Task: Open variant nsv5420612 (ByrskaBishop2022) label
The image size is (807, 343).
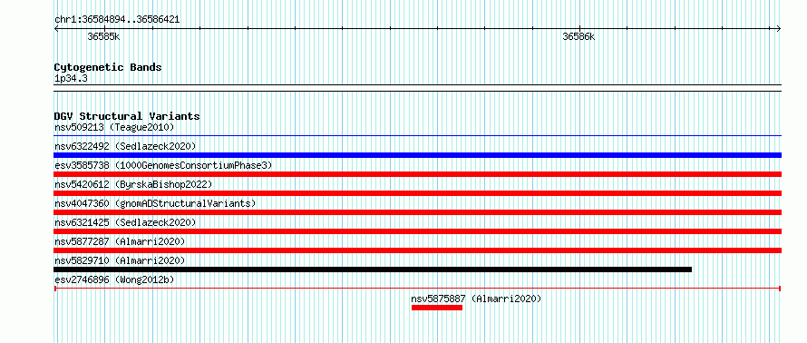Action: coord(133,184)
